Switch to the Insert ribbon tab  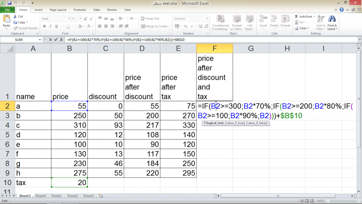[38, 10]
